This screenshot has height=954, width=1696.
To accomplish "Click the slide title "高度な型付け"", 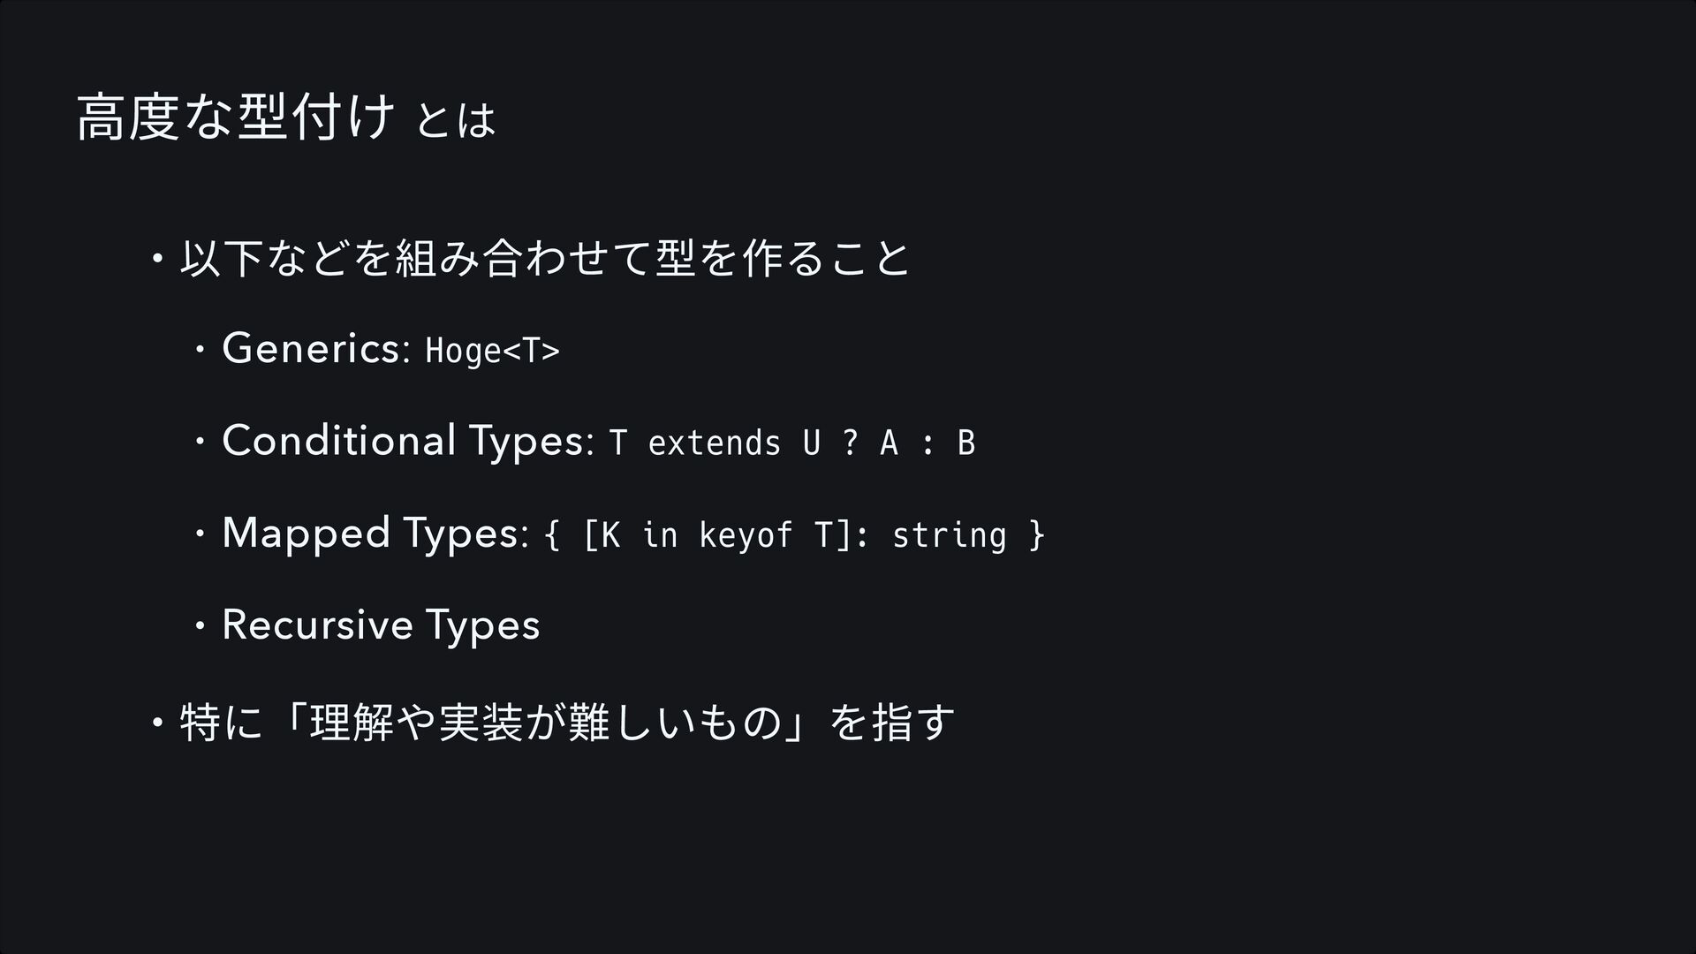I will pyautogui.click(x=234, y=119).
